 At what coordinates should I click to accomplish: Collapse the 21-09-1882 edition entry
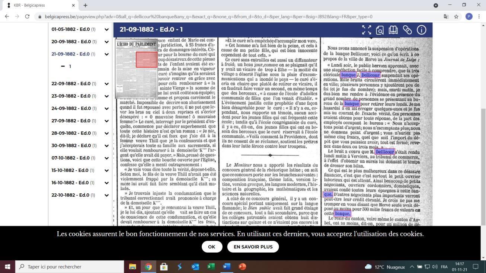point(106,54)
